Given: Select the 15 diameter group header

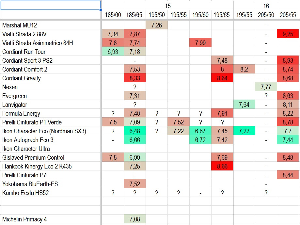Looking at the screenshot, I should coord(167,6).
